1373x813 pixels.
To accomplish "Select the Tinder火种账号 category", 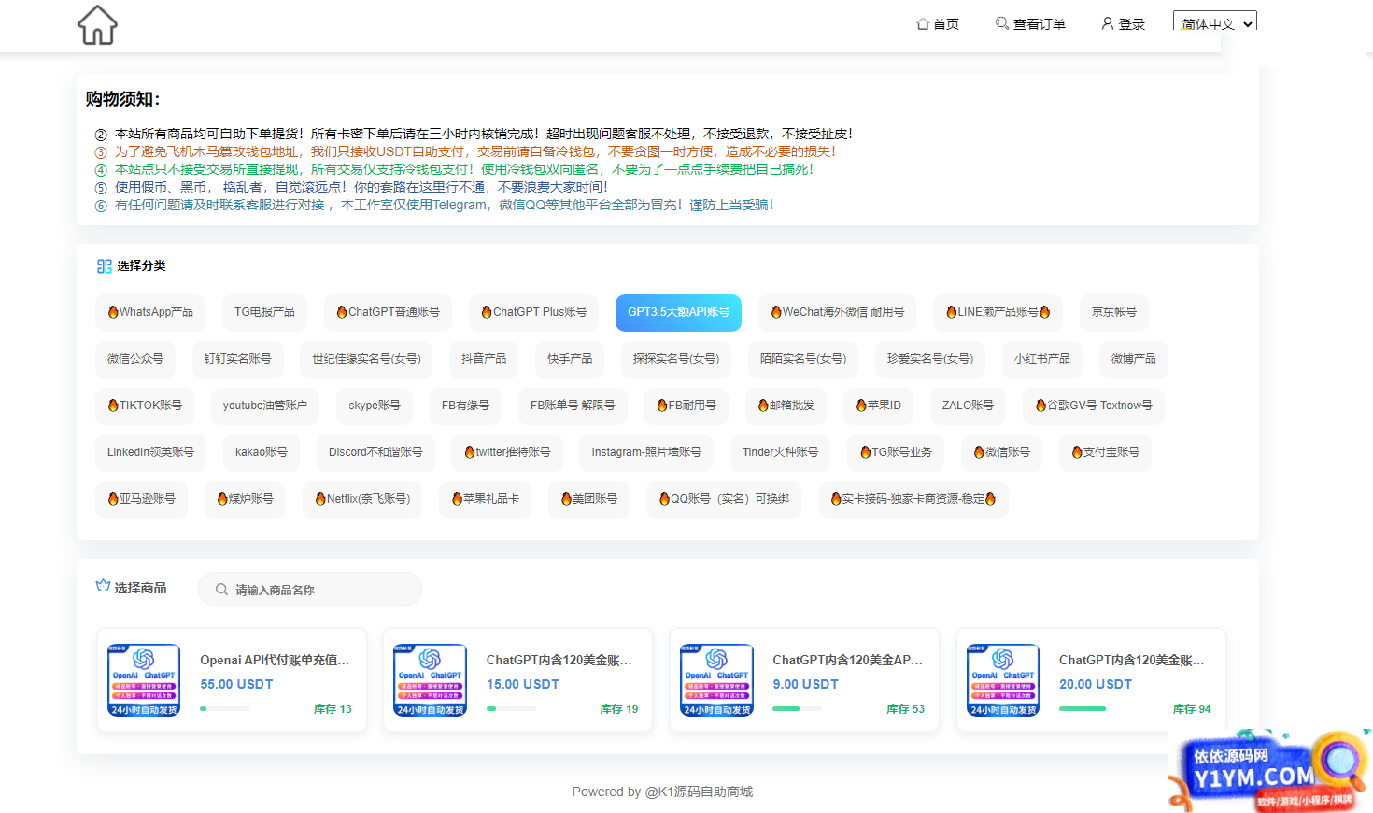I will coord(780,452).
